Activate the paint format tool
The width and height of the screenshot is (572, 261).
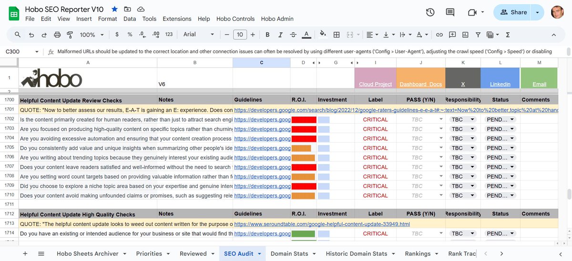pyautogui.click(x=70, y=35)
